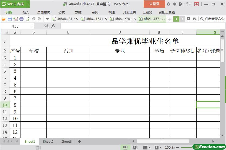Open the 公式 ribbon tab
This screenshot has height=150, width=226.
point(62,12)
